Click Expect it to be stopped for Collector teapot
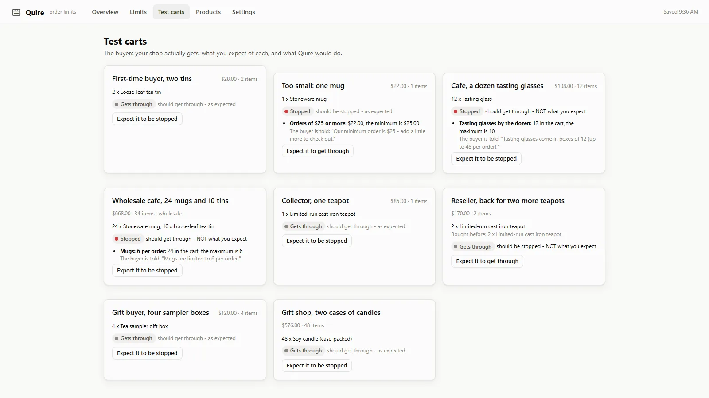This screenshot has width=709, height=398. pos(317,241)
